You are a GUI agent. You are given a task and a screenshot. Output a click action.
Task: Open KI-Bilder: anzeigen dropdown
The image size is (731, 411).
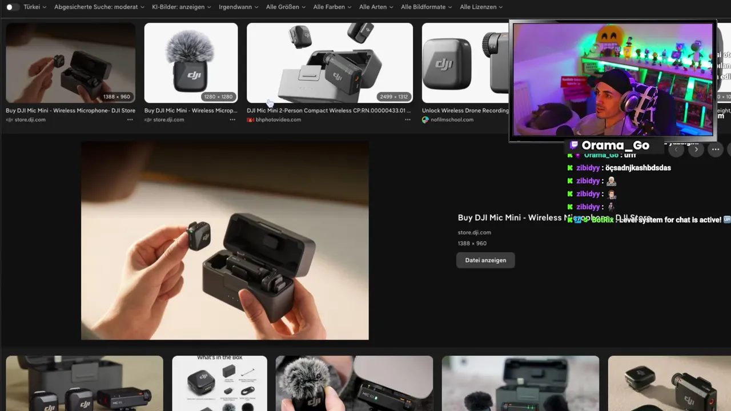182,7
